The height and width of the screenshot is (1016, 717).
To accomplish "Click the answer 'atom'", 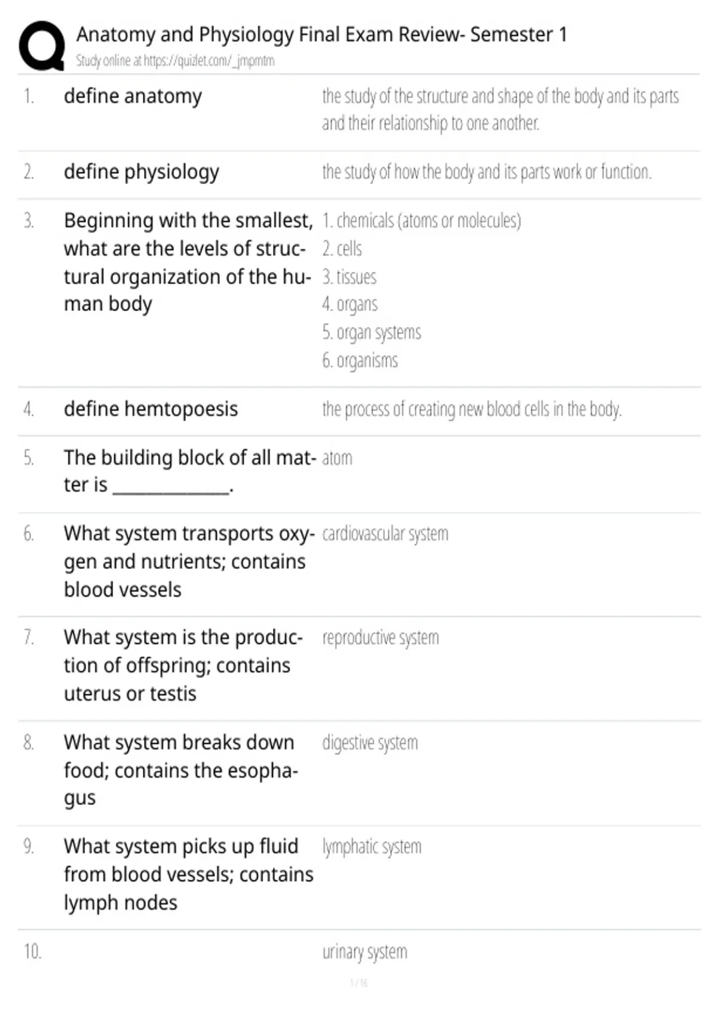I will coord(337,458).
